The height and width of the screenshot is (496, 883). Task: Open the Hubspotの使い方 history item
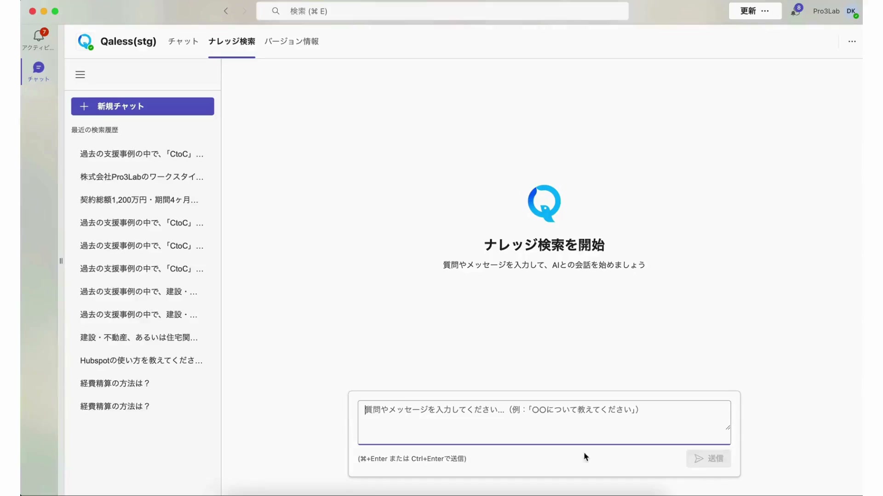tap(141, 361)
